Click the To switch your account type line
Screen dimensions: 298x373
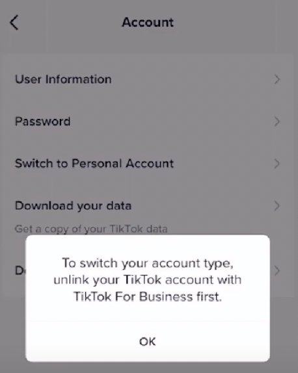click(148, 263)
